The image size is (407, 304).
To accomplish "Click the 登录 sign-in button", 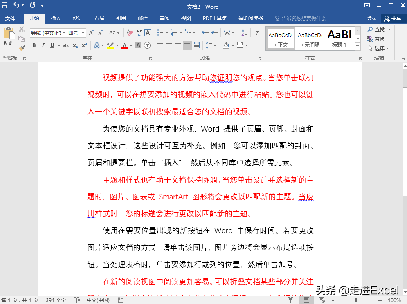I will [371, 18].
